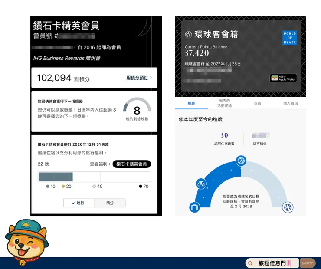Viewport: 321px width, 269px height.
Task: Select the 積分 toggle option
Action: 110,203
